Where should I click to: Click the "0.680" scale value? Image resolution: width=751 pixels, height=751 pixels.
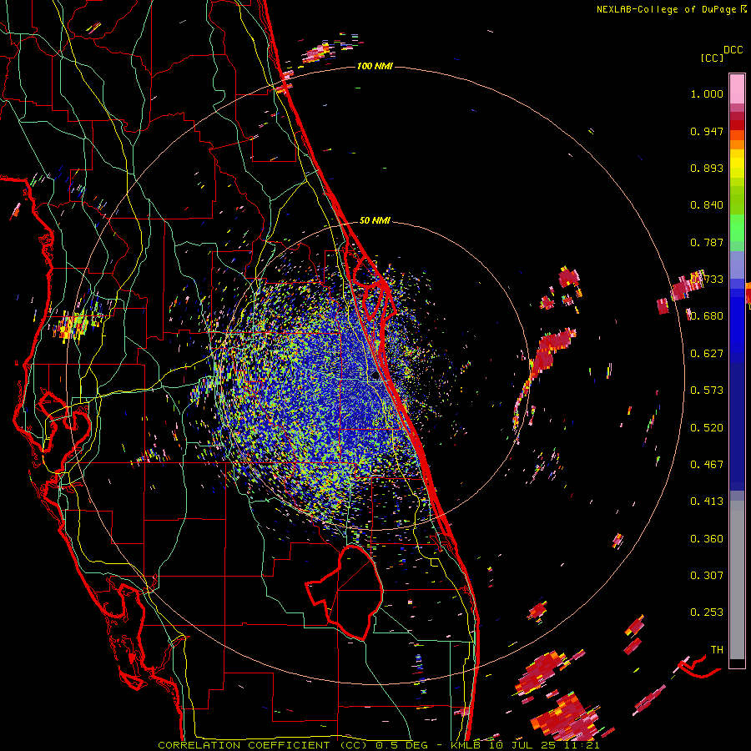707,316
